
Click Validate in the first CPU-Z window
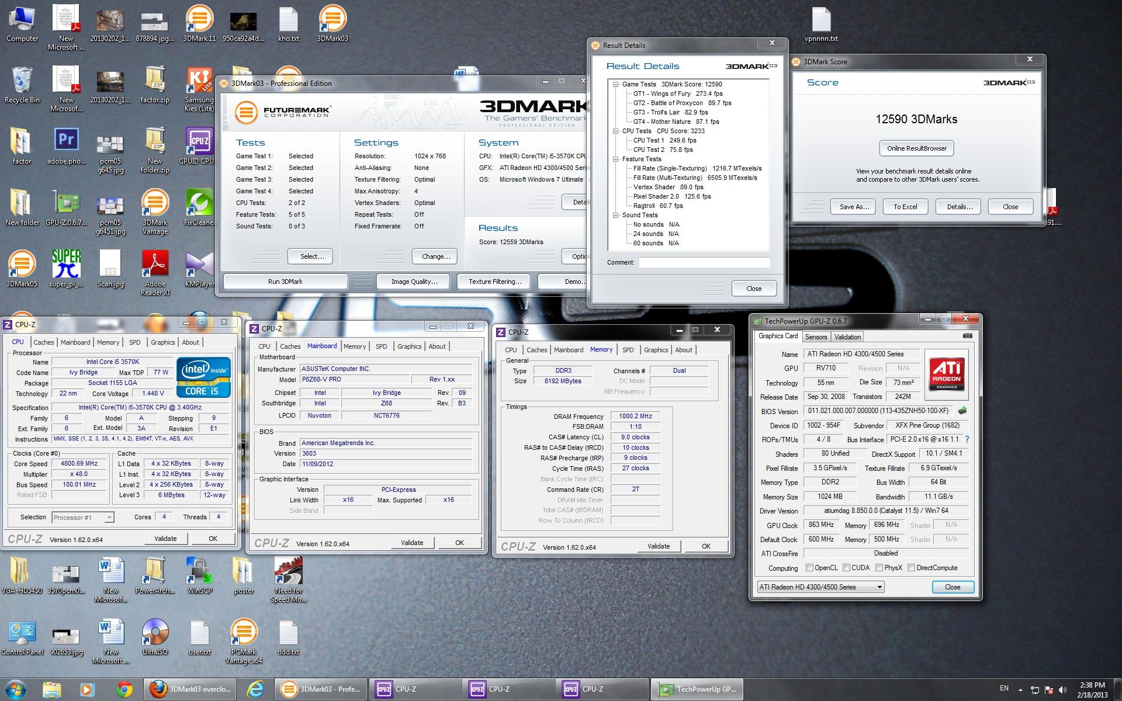tap(165, 539)
